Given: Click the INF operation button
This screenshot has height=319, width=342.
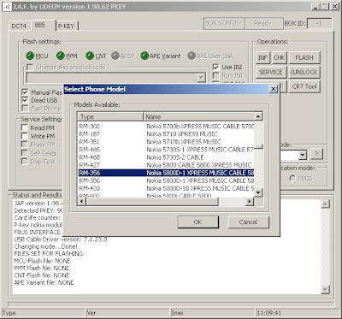Looking at the screenshot, I should pyautogui.click(x=262, y=57).
